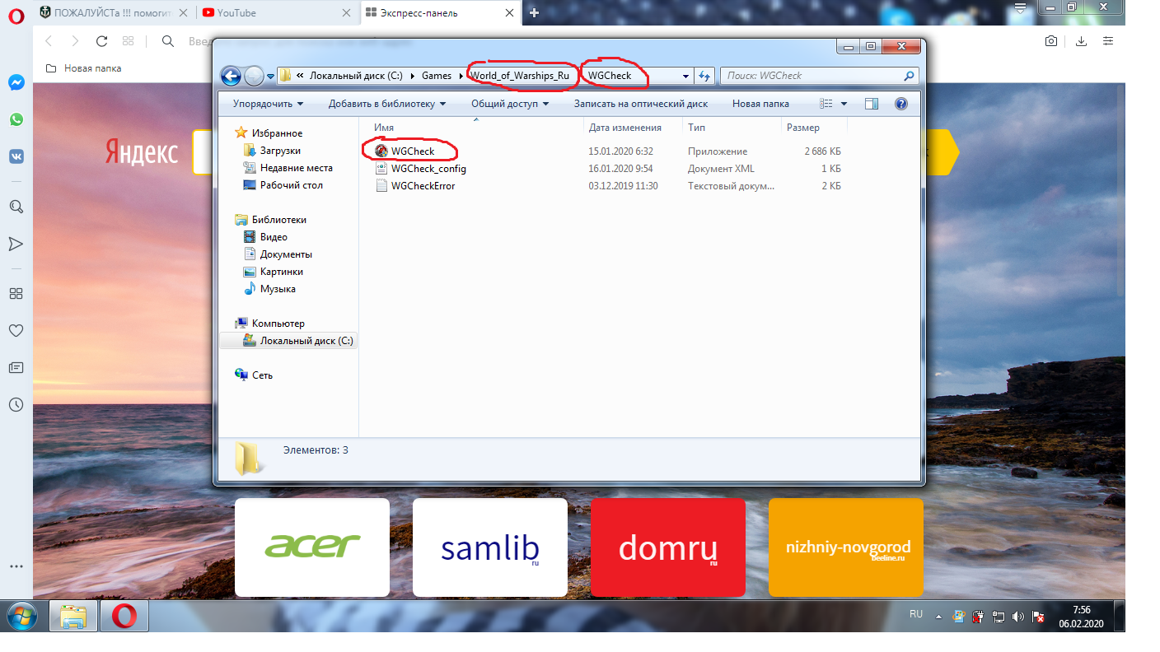Refresh the Explorer address bar
Screen dimensions: 1160x652
704,76
